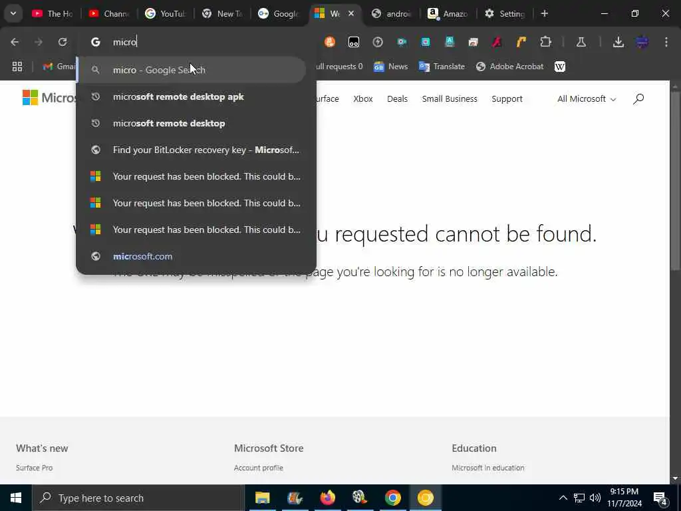Open the News bookmark

click(391, 67)
